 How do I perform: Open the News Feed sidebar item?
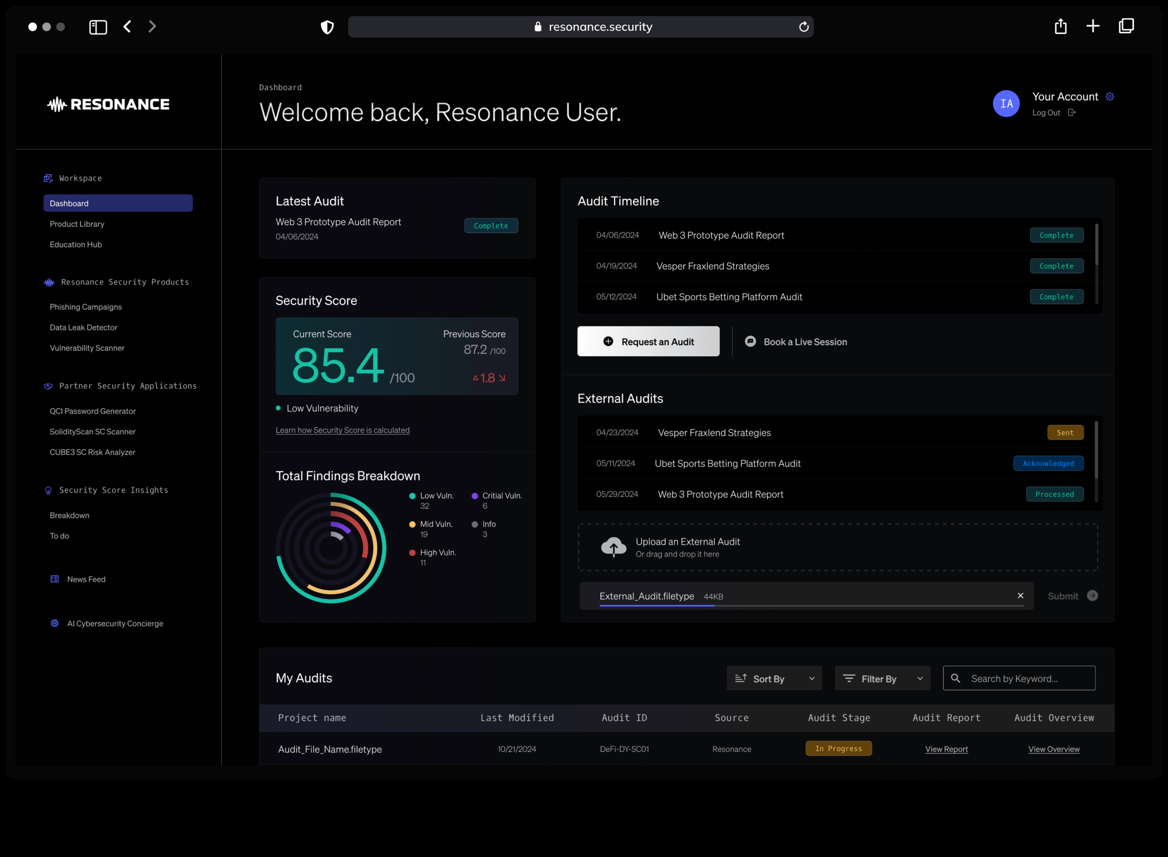click(86, 580)
